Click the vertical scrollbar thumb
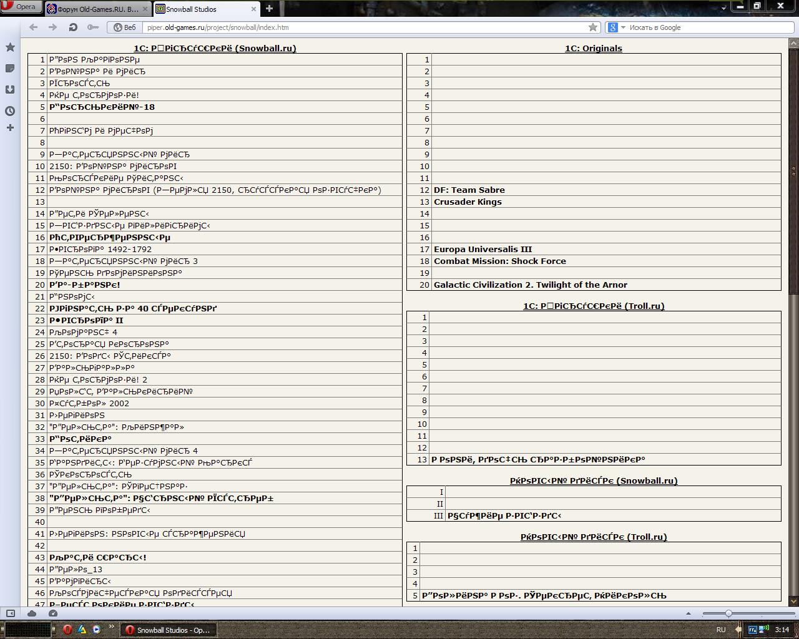The height and width of the screenshot is (639, 799). (794, 170)
